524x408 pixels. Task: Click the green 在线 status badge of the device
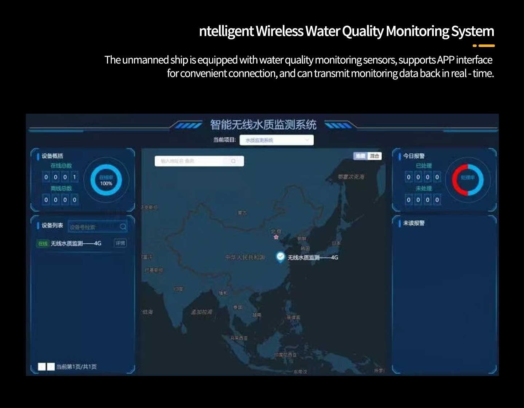(43, 243)
